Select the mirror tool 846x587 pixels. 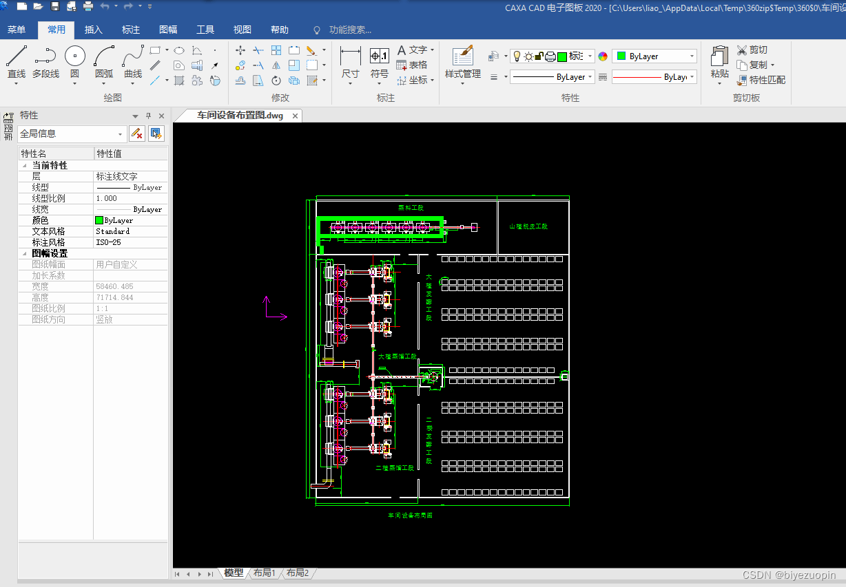276,65
